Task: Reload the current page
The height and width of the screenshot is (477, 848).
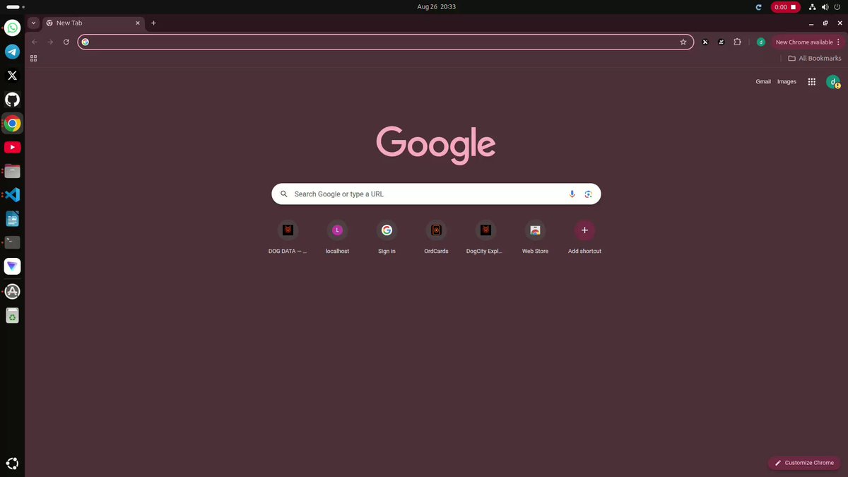Action: click(x=66, y=42)
